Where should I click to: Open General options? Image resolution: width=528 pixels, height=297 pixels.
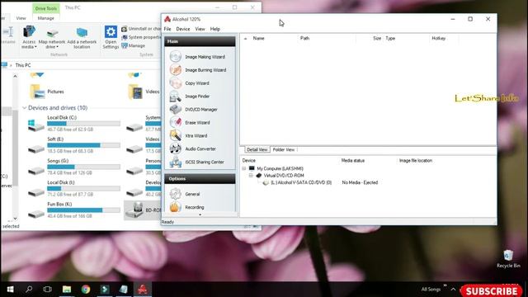coord(185,194)
